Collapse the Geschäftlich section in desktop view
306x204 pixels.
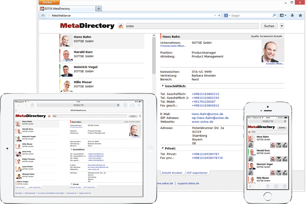(x=163, y=86)
